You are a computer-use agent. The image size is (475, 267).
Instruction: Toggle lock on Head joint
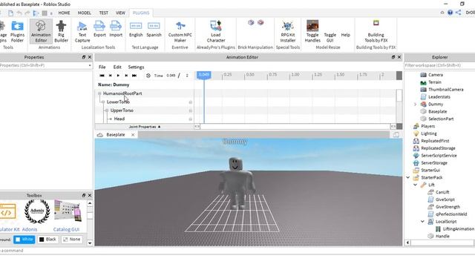pyautogui.click(x=190, y=119)
